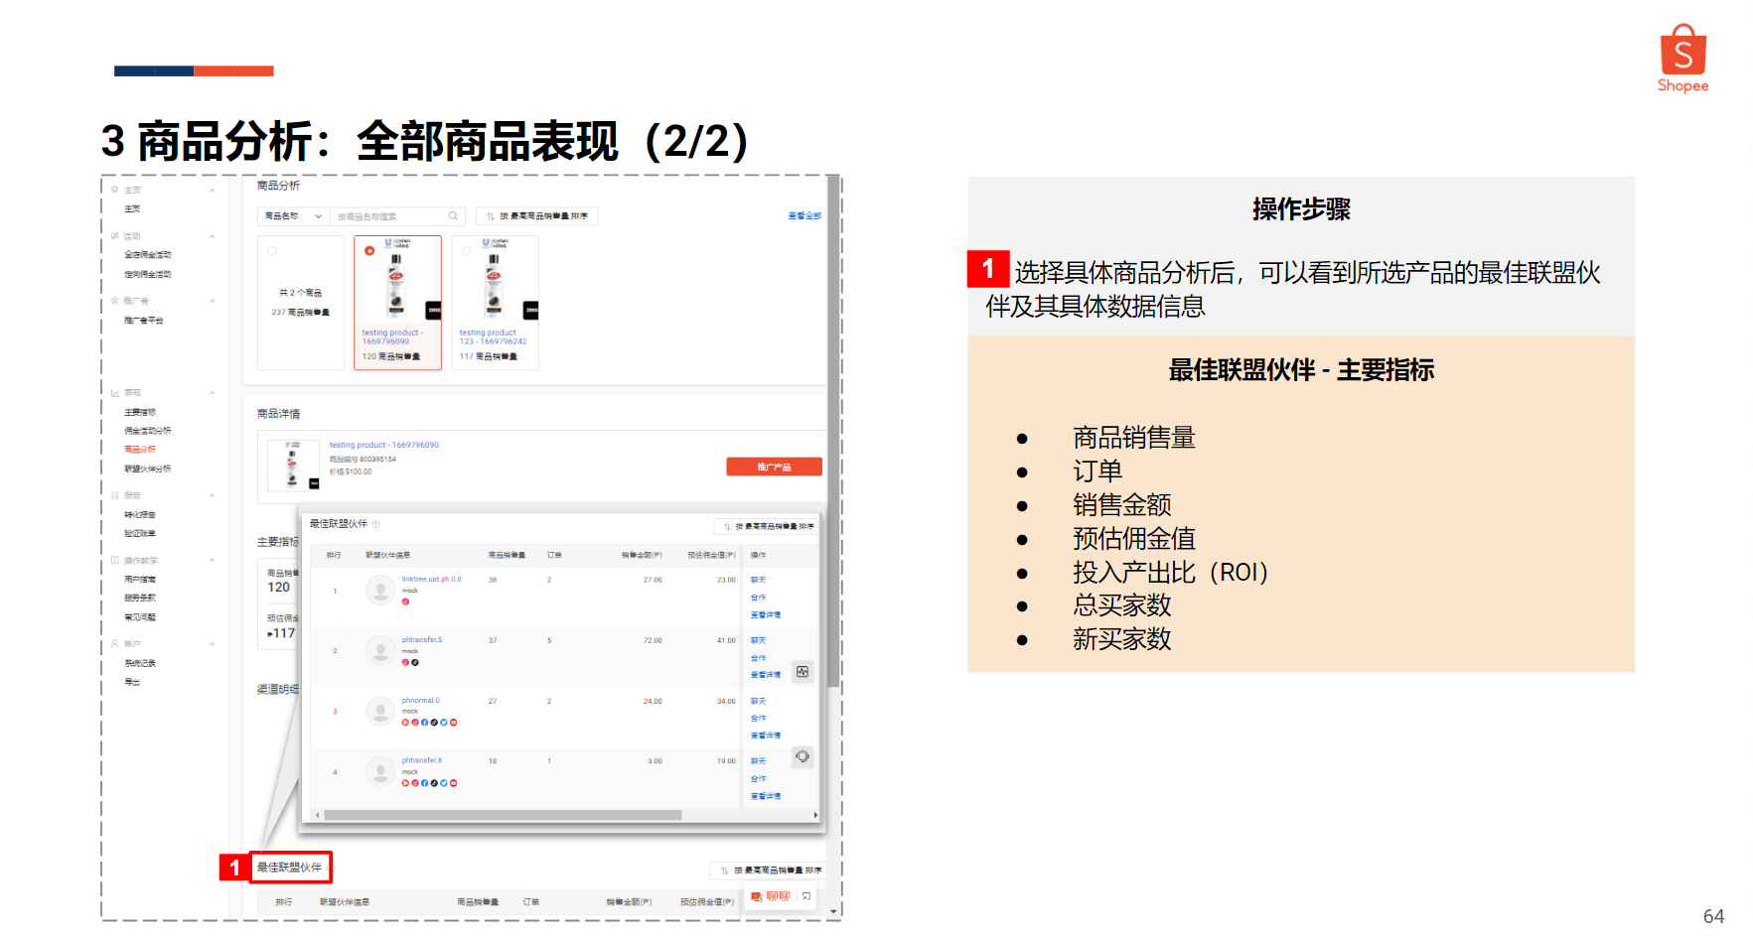Collapse the 报告 sidebar section

coord(213,495)
